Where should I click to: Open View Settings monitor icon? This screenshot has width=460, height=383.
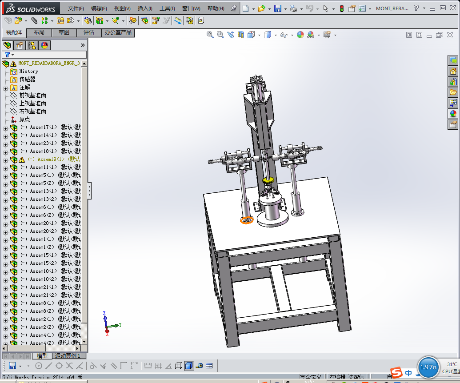click(327, 35)
